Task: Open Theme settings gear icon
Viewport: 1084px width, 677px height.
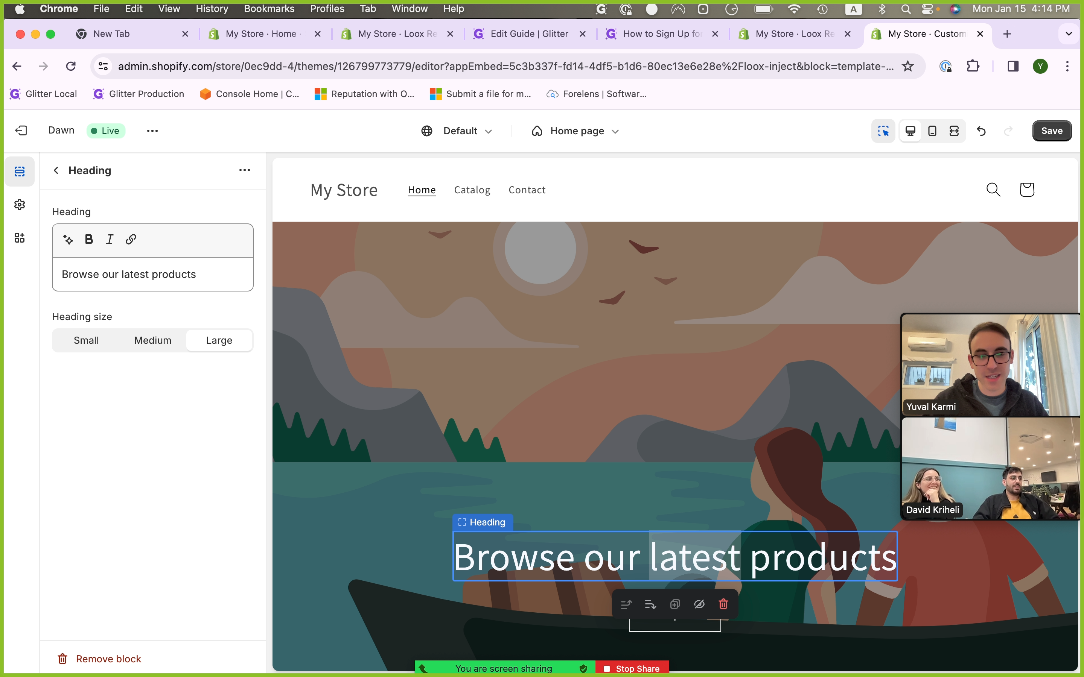Action: [x=20, y=205]
